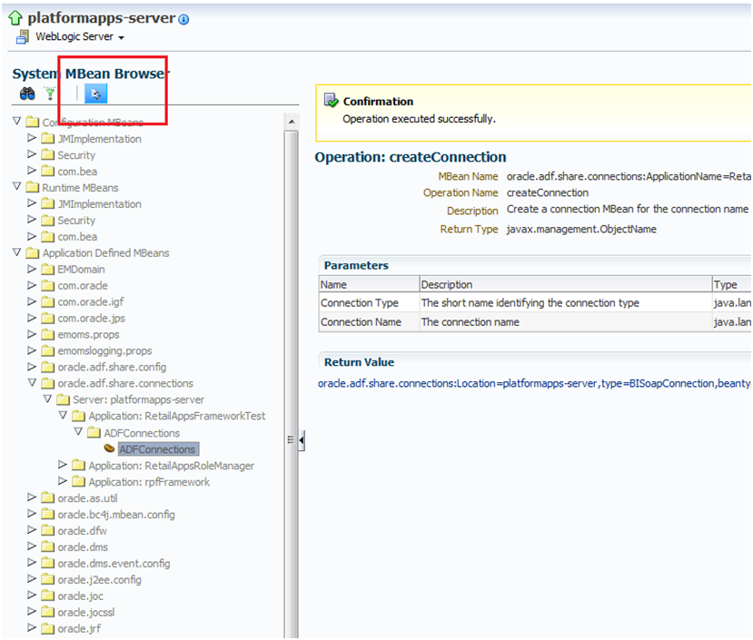Open the Return Value object name link
Image resolution: width=753 pixels, height=640 pixels.
534,384
